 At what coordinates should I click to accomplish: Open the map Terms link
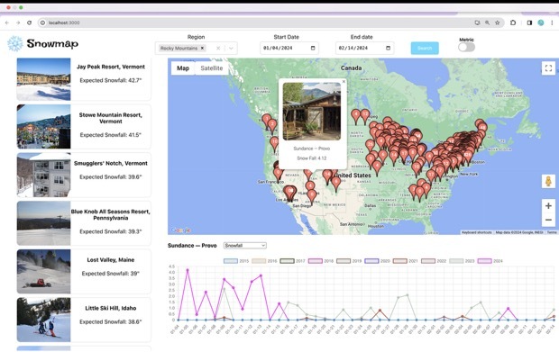pos(552,232)
